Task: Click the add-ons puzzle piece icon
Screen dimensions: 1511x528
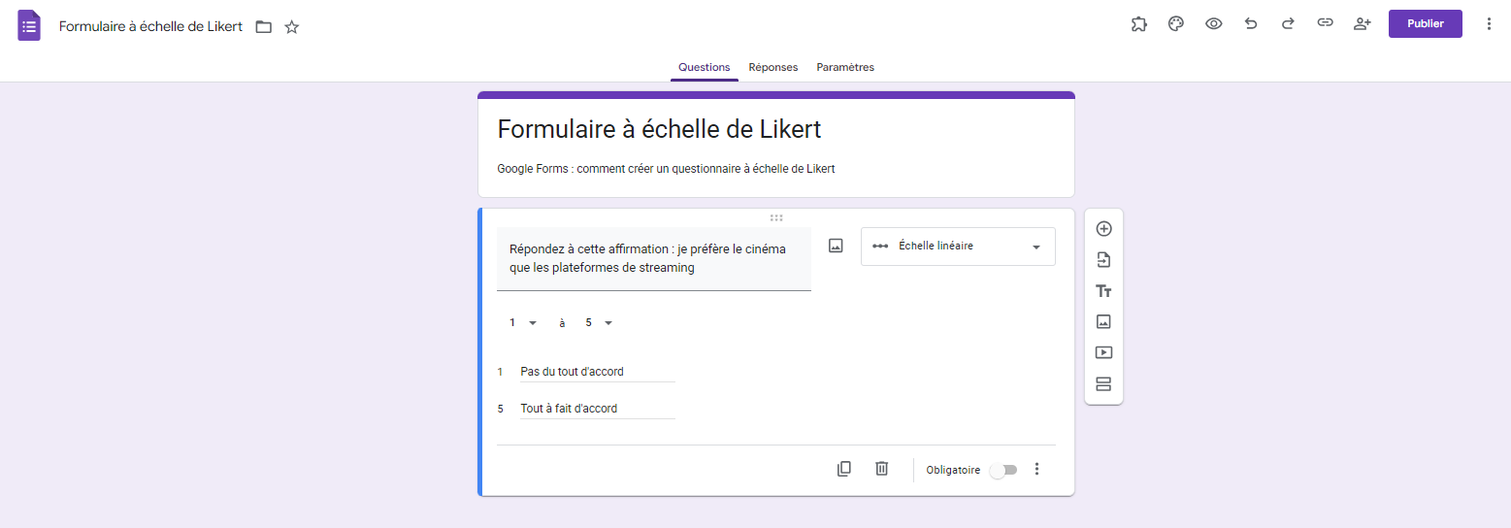Action: [1139, 24]
